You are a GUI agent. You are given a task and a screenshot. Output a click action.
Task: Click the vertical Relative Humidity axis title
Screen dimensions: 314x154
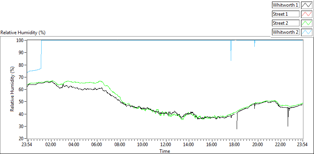(13, 90)
